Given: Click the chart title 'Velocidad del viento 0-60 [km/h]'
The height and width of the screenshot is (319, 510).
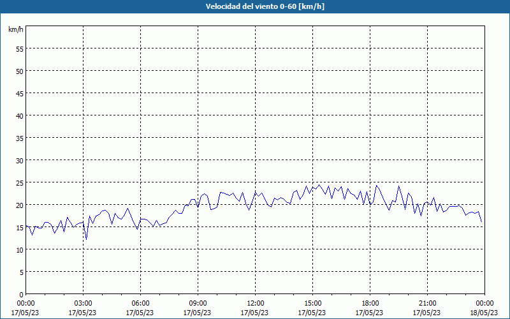Looking at the screenshot, I should pyautogui.click(x=265, y=6).
